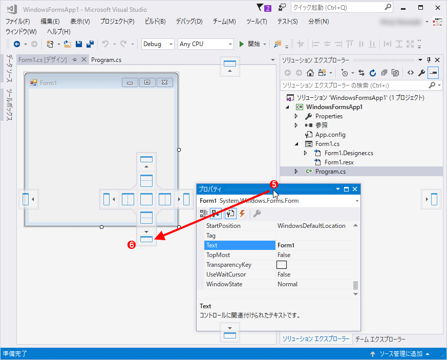Viewport: 447px width, 360px height.
Task: Expand the Program.cs tree node
Action: point(296,172)
